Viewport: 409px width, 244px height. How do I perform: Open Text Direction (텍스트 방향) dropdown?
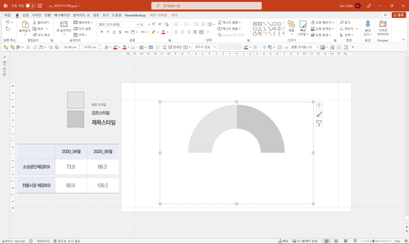(x=229, y=22)
